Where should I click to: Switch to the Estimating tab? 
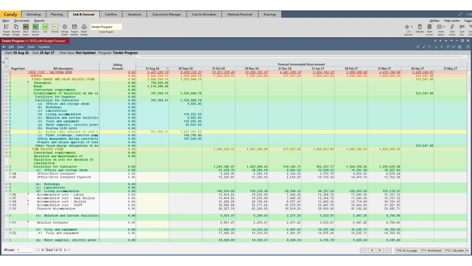33,14
